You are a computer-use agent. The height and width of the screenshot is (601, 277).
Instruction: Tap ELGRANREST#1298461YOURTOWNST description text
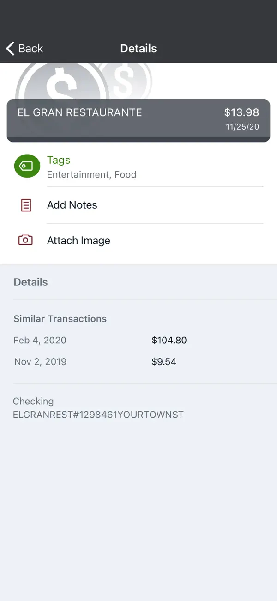click(98, 415)
